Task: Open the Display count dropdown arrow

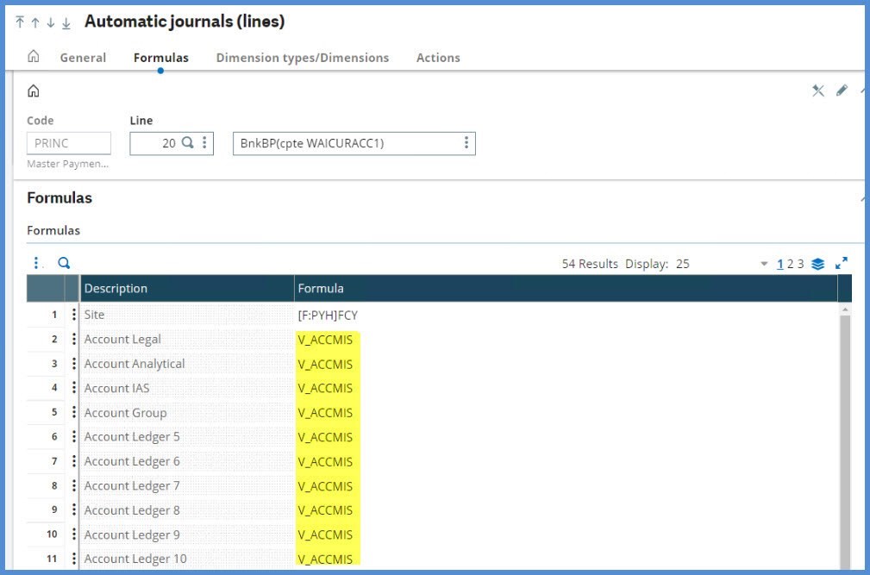Action: click(x=763, y=264)
